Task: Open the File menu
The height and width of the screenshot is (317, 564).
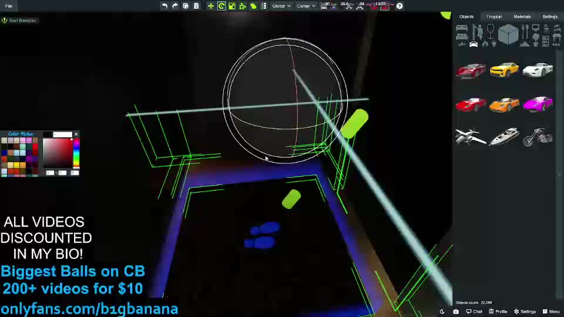Action: click(8, 6)
